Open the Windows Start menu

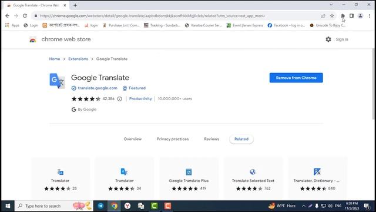[x=8, y=206]
